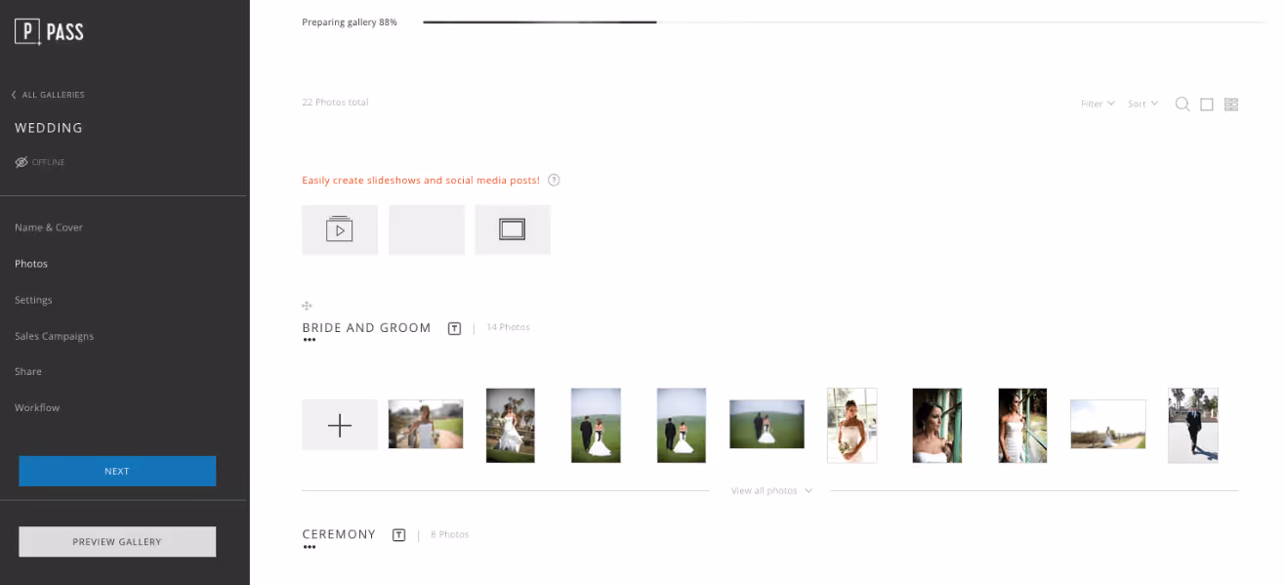The image size is (1284, 585).
Task: Open the search magnifier icon
Action: pyautogui.click(x=1181, y=104)
